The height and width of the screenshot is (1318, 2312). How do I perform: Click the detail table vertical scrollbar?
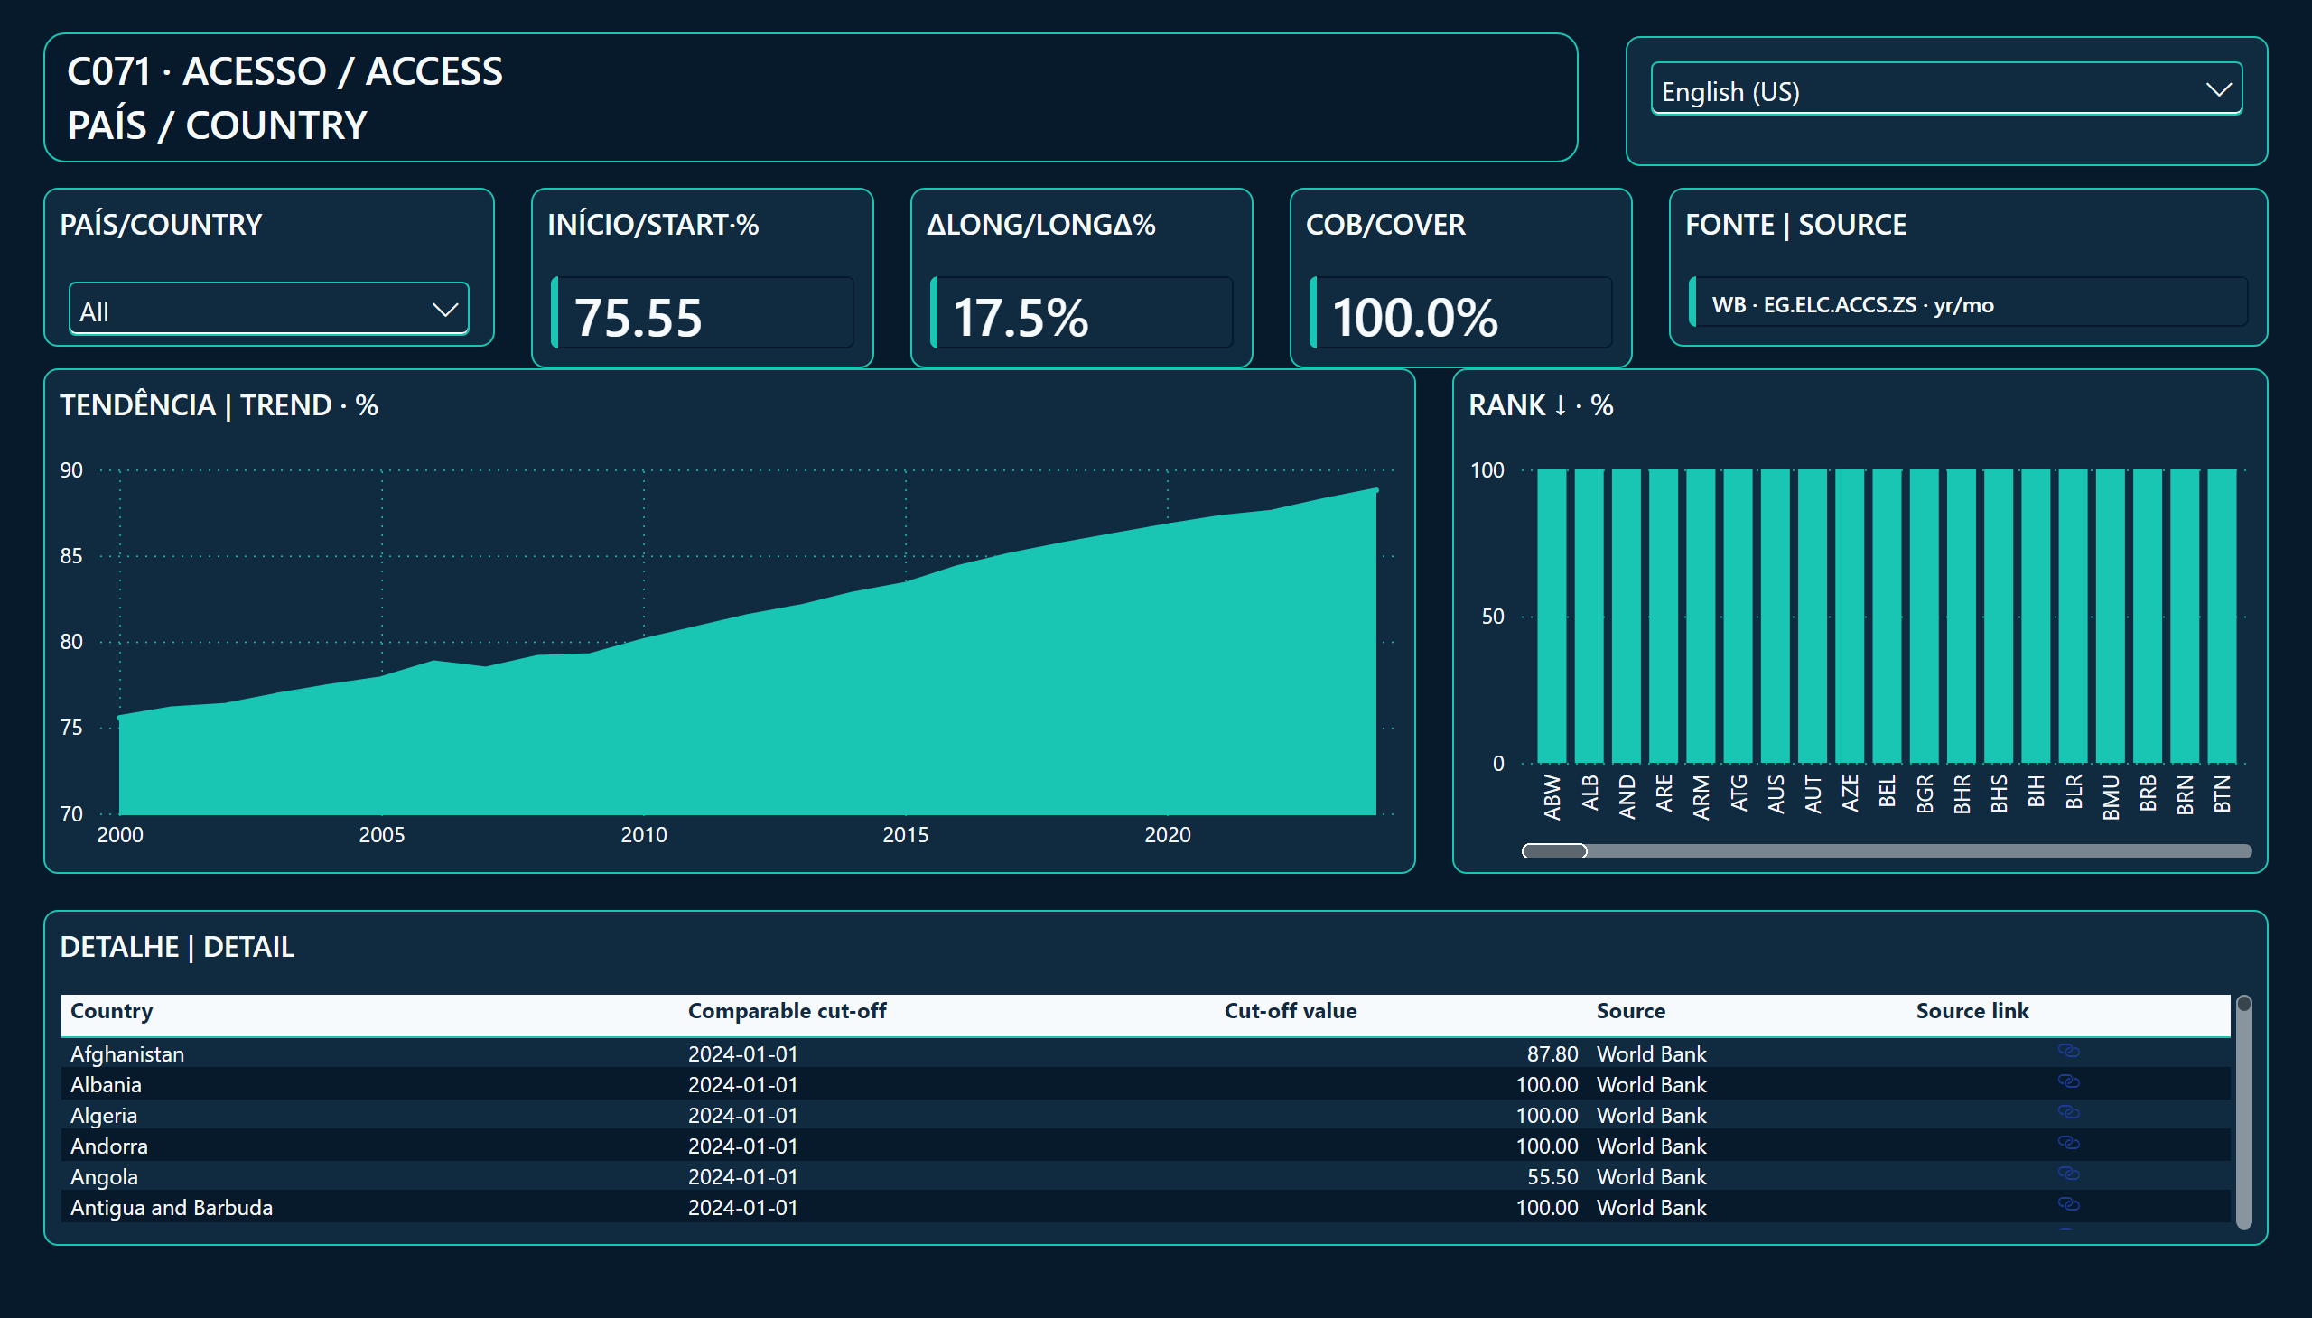pos(2243,1111)
